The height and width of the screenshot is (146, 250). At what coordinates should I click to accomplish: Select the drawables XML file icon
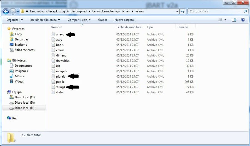[x=53, y=60]
